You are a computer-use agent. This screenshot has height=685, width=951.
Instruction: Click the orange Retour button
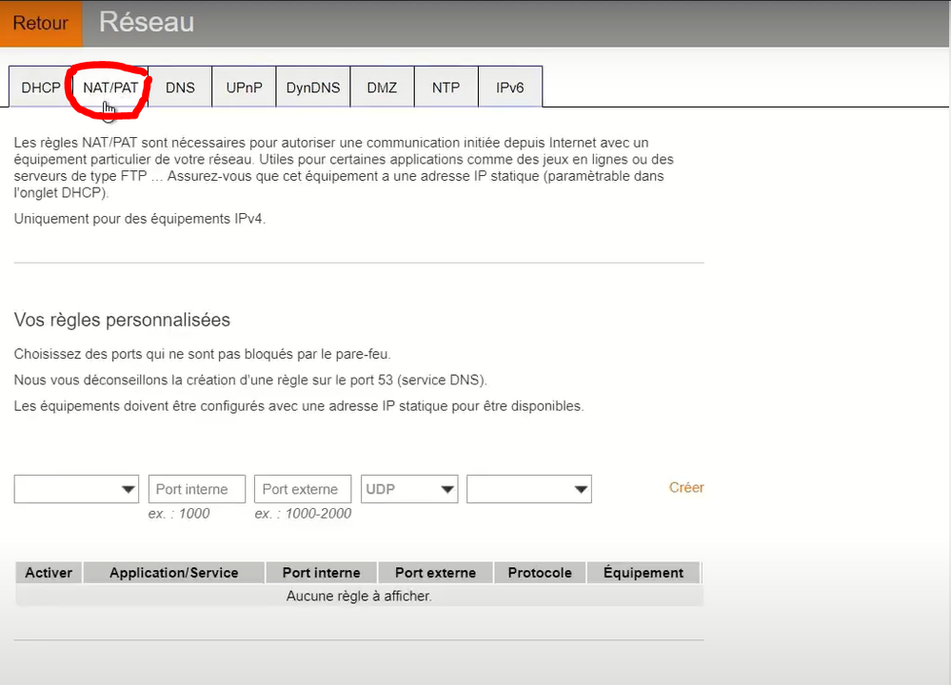point(41,24)
